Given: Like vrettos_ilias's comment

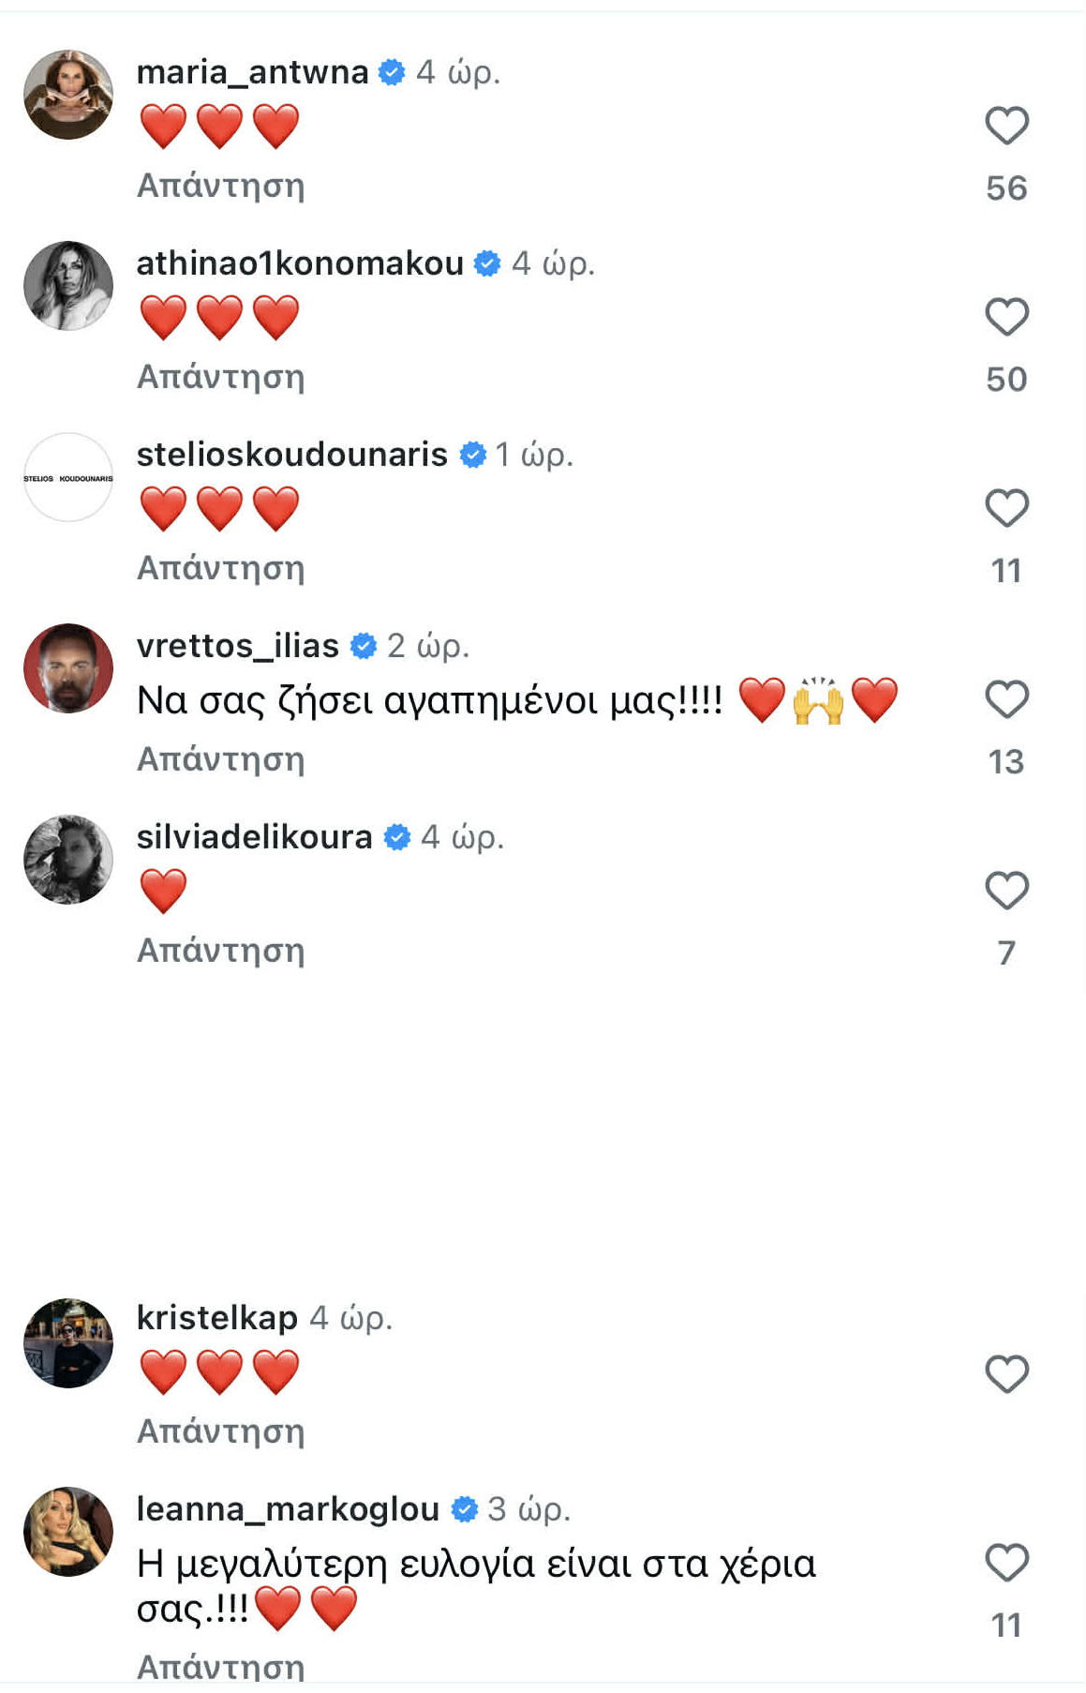Looking at the screenshot, I should [1006, 699].
